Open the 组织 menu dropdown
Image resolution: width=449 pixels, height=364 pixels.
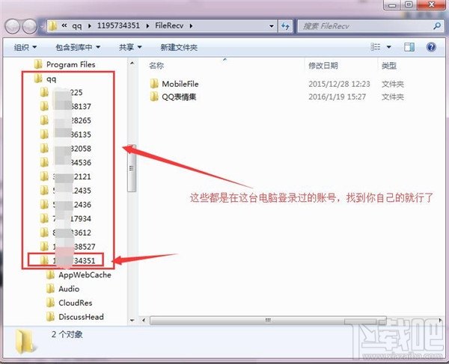click(25, 47)
